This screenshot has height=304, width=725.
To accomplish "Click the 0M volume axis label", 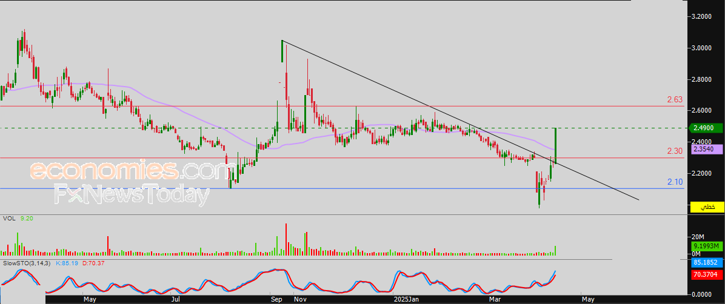I will (x=695, y=254).
